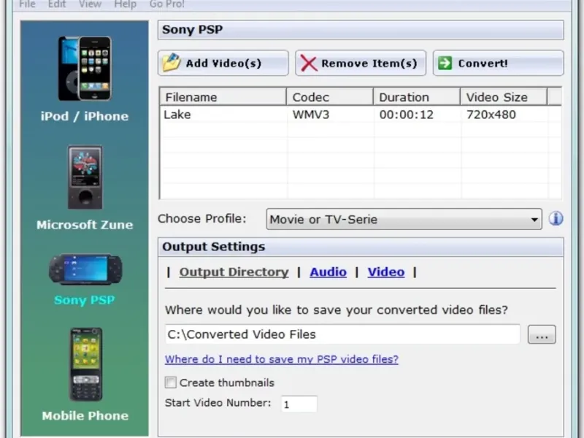Pick the Mobile Phone device icon
Image resolution: width=584 pixels, height=438 pixels.
(85, 364)
